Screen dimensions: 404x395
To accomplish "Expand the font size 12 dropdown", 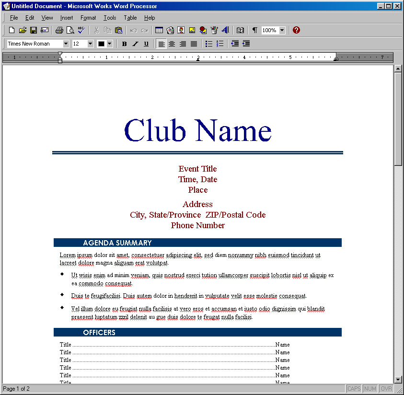I will 90,44.
